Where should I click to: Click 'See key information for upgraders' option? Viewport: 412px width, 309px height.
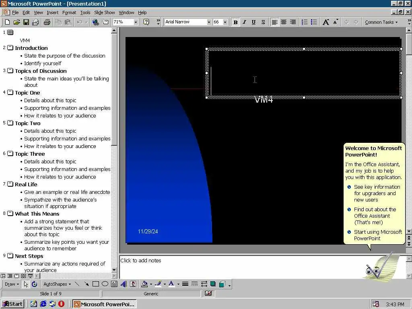(x=377, y=193)
